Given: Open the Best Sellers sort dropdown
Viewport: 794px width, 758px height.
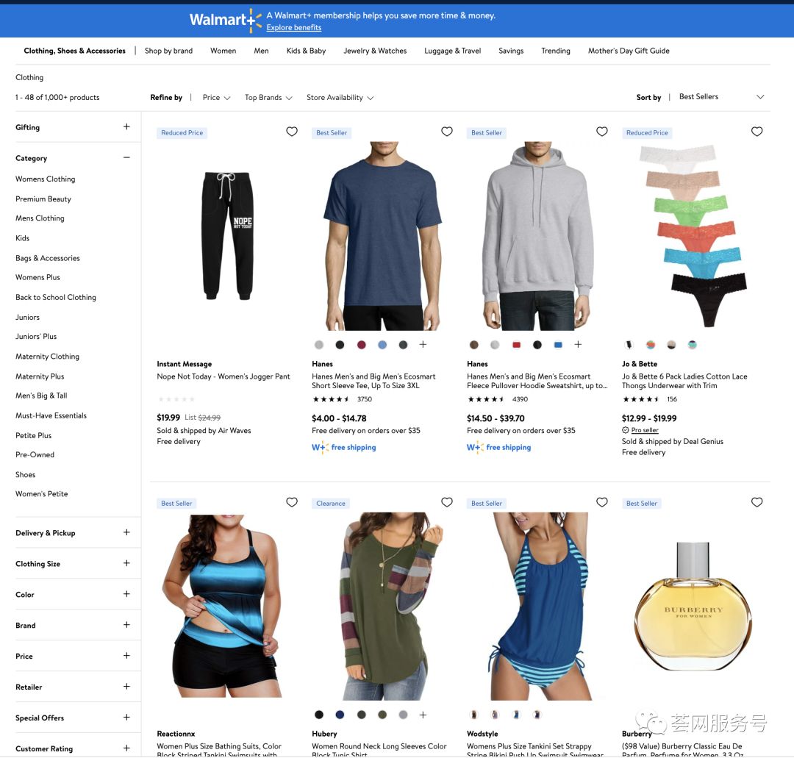Looking at the screenshot, I should tap(720, 97).
